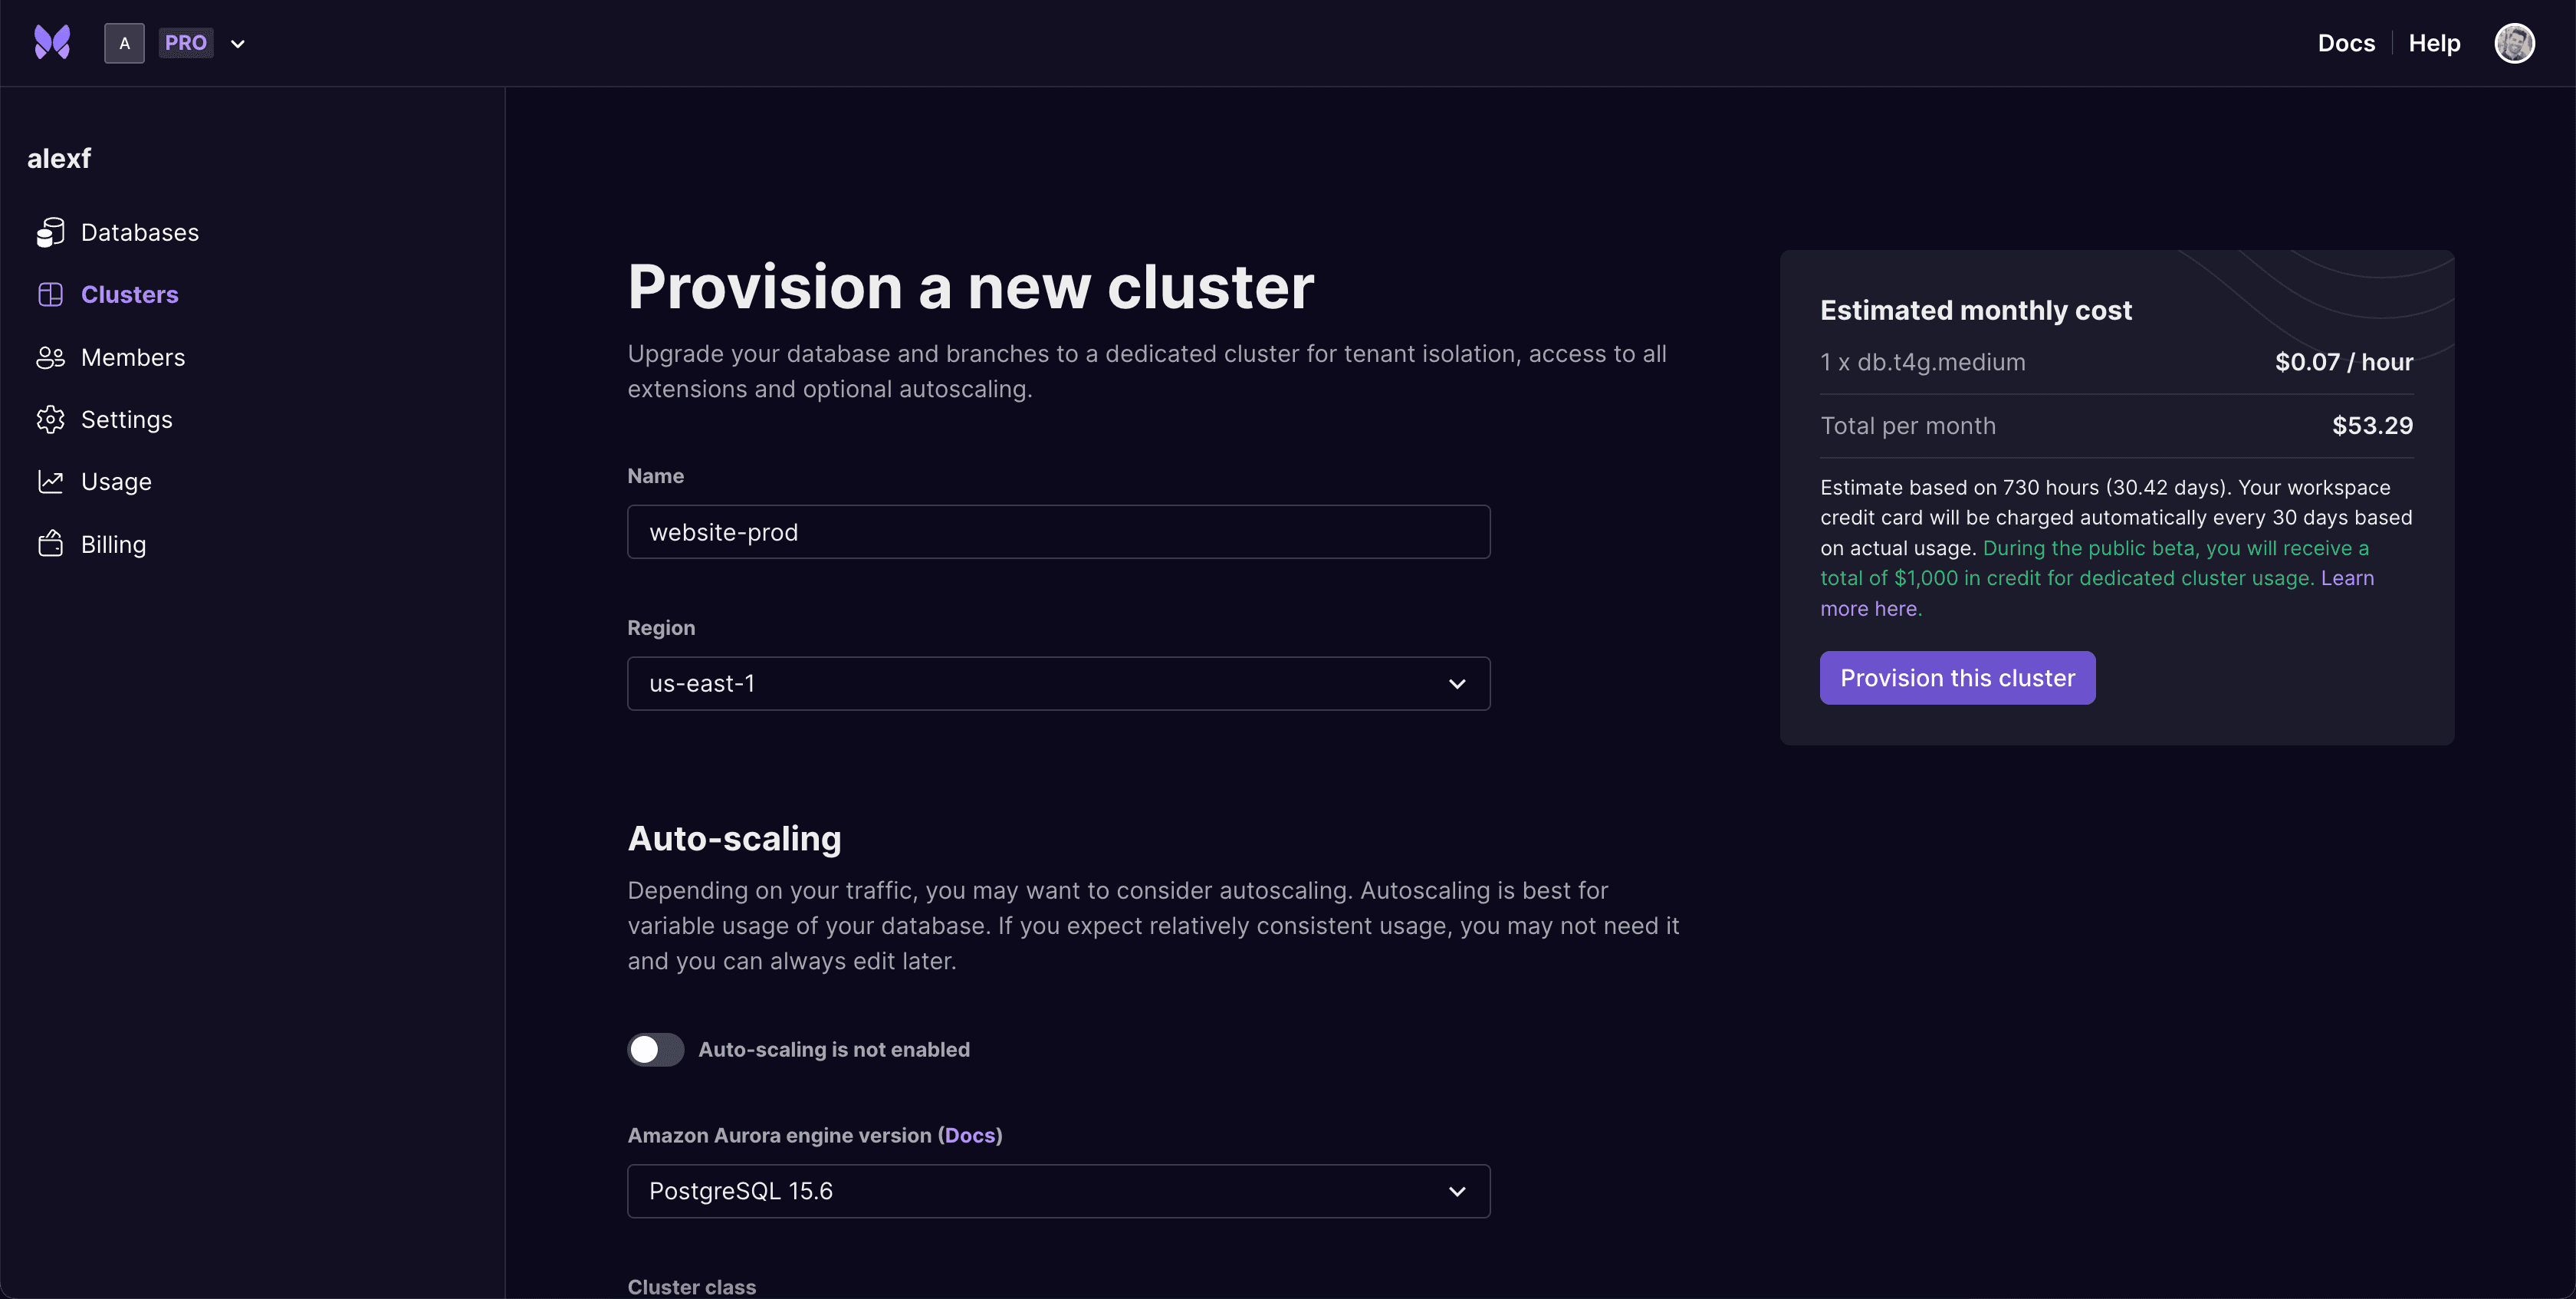Select the Members icon in the sidebar

(51, 357)
